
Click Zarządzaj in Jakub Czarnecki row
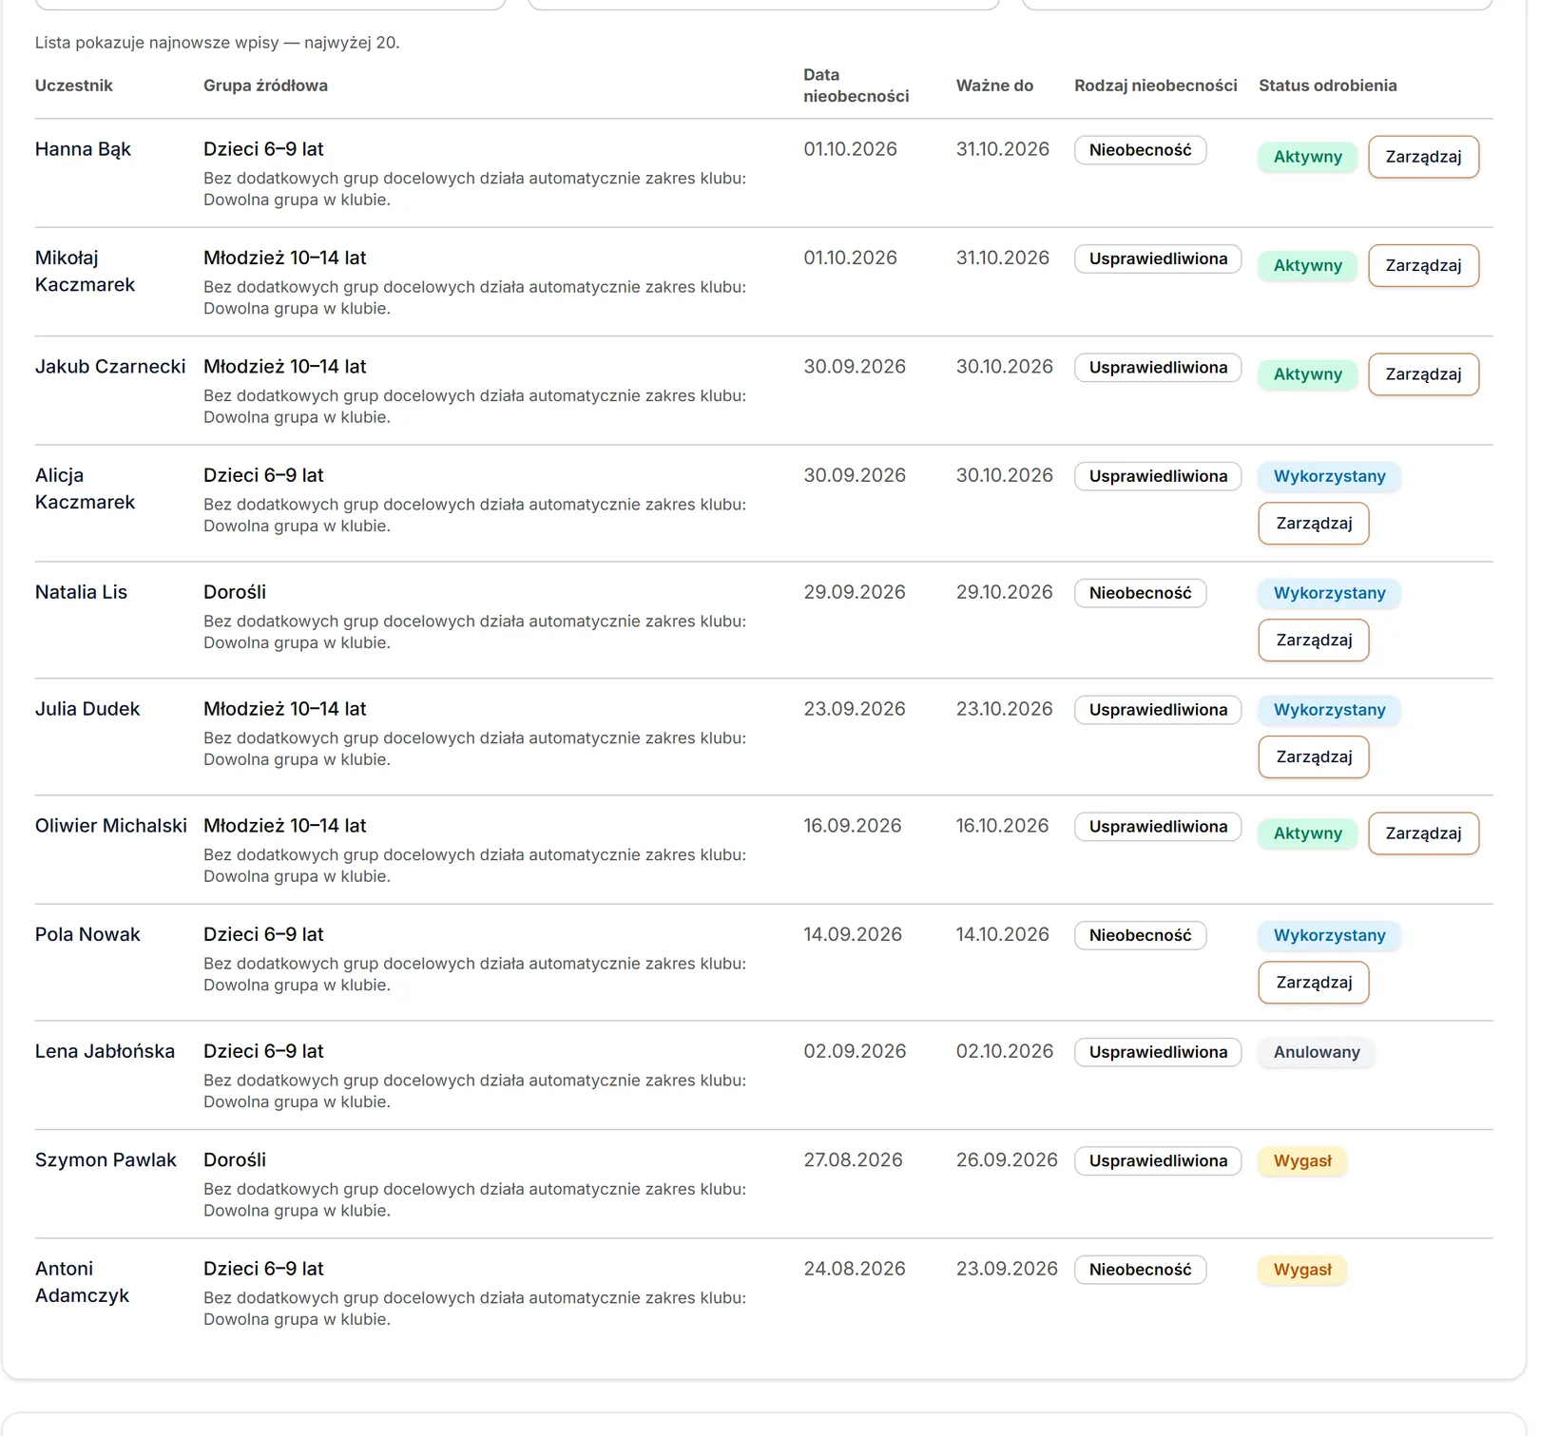click(1423, 374)
